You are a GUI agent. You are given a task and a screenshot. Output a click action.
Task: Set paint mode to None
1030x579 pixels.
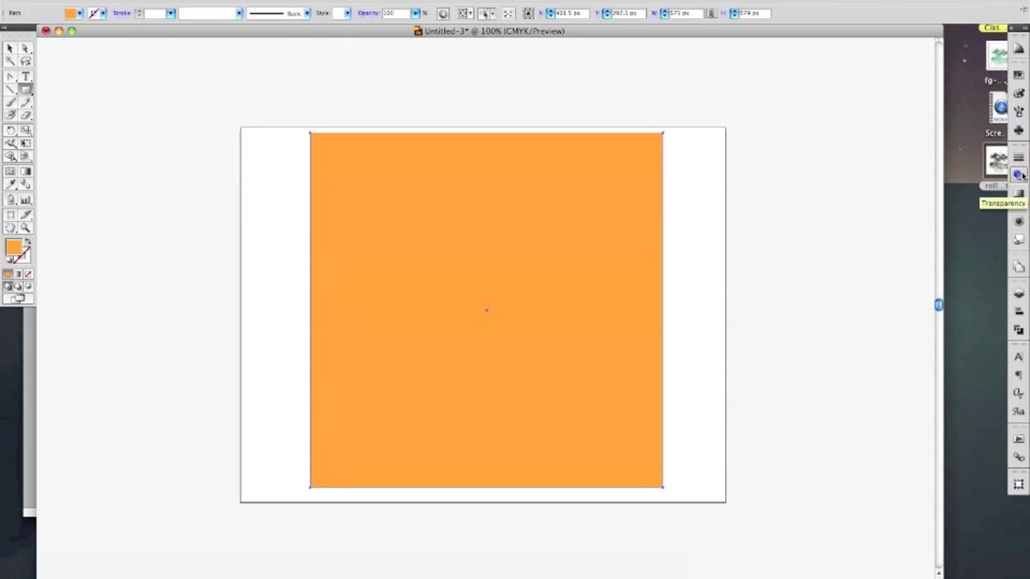click(x=28, y=274)
